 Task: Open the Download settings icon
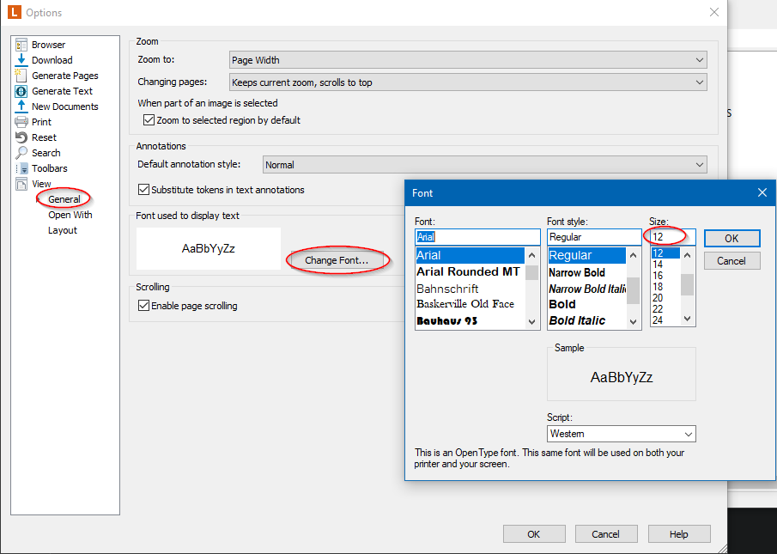point(21,60)
